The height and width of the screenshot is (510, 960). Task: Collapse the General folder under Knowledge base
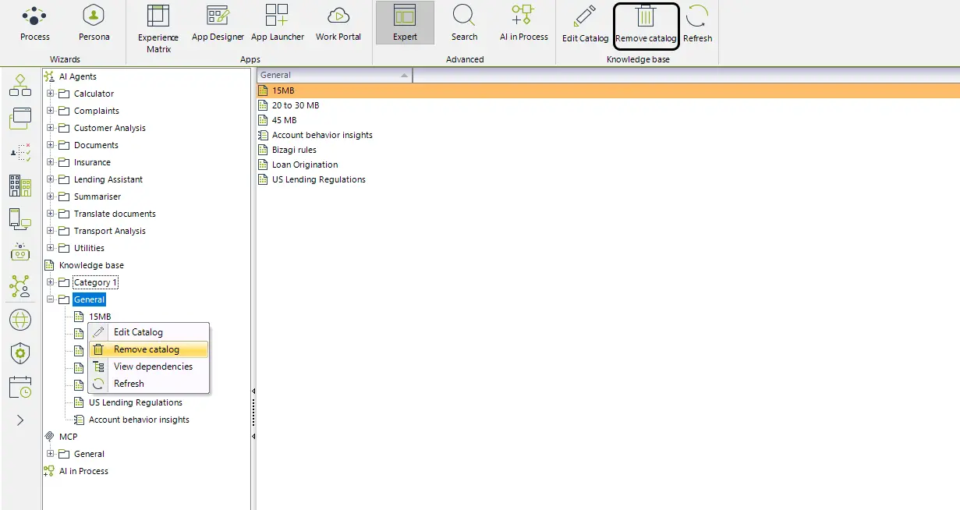click(x=51, y=299)
